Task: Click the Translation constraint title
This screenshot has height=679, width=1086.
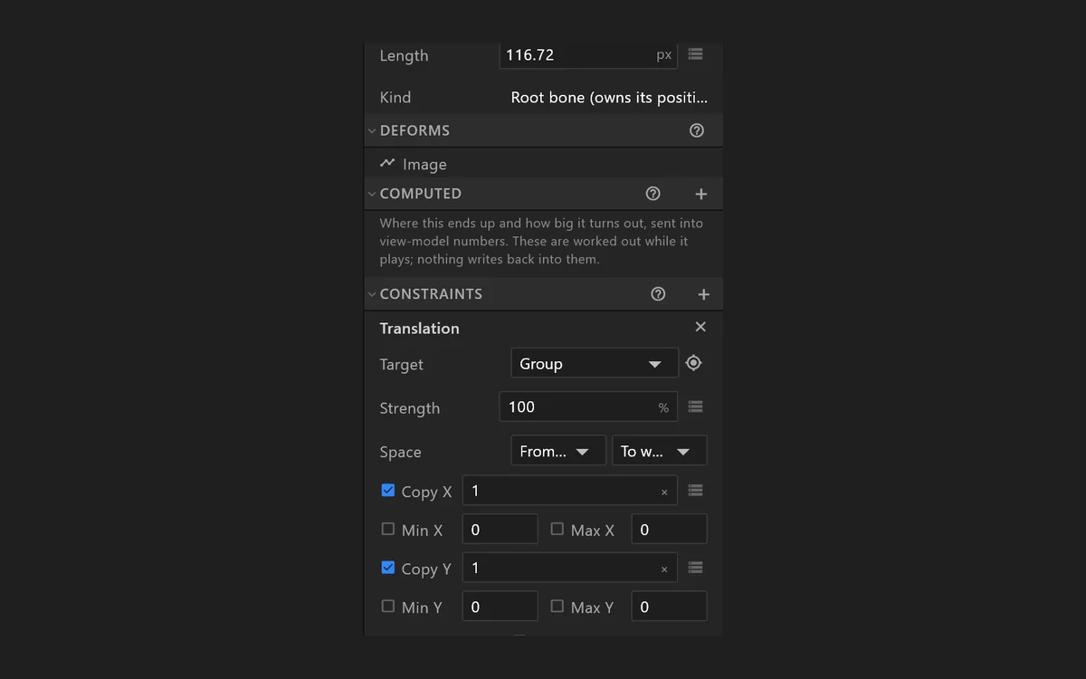Action: tap(420, 328)
